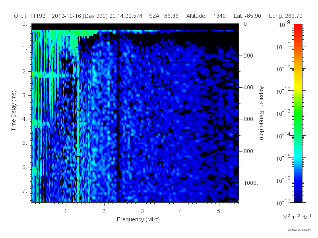Click the 'UIOWA 20130611' credit text
Screen dimensions: 318x238
[x=299, y=230]
